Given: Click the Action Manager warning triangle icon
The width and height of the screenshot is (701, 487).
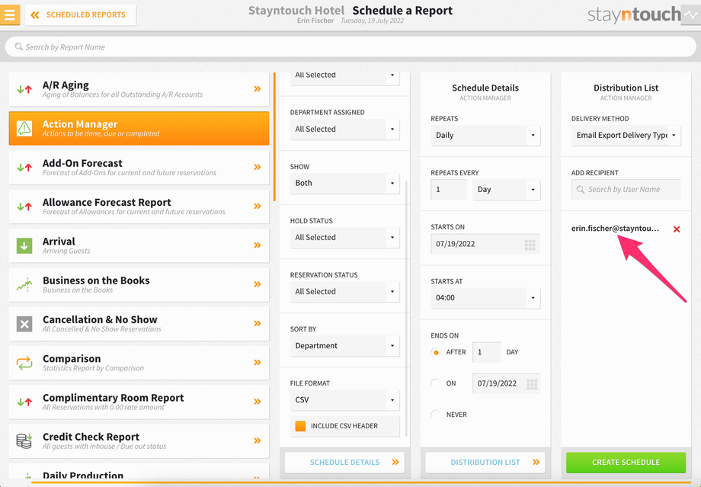Looking at the screenshot, I should click(24, 128).
